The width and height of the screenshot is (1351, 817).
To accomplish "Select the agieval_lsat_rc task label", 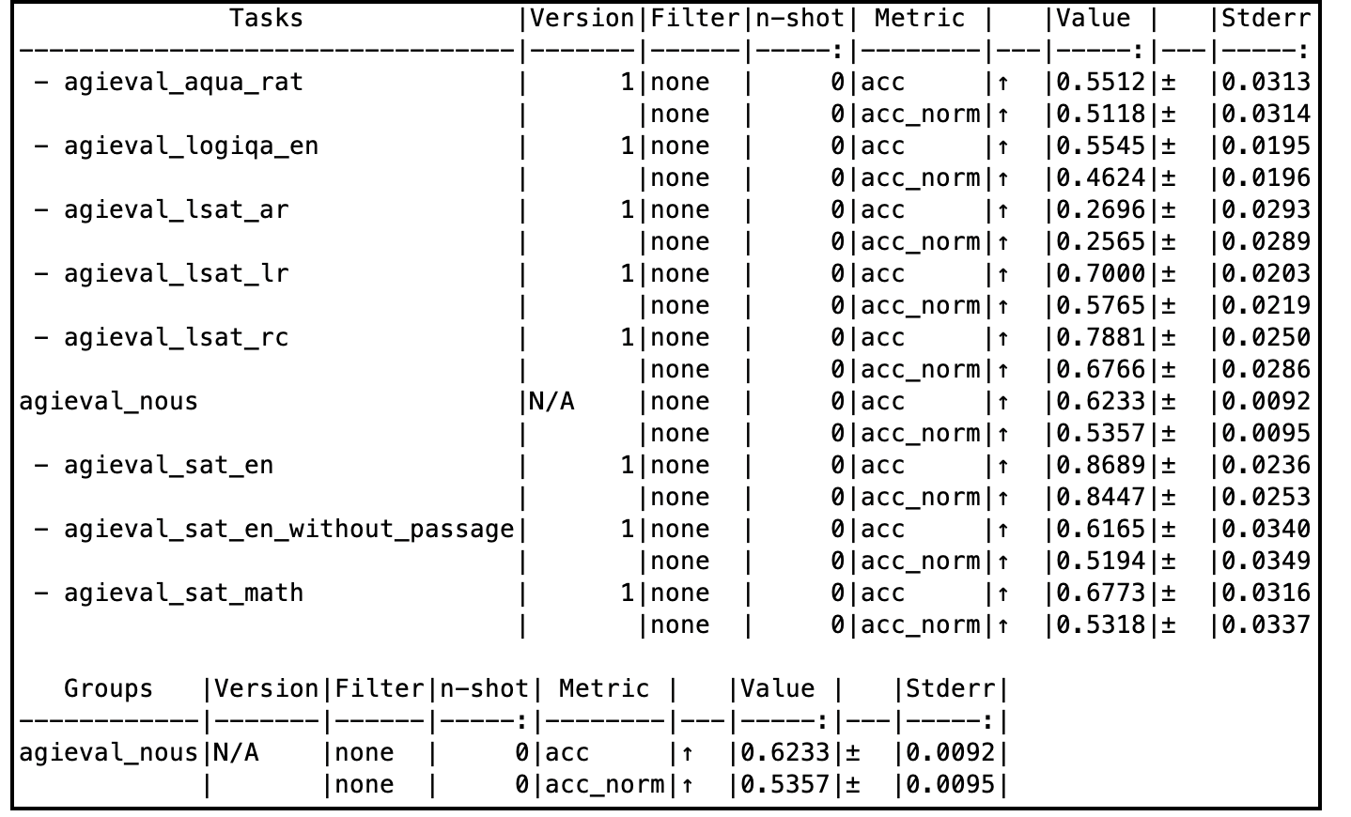I will 176,338.
